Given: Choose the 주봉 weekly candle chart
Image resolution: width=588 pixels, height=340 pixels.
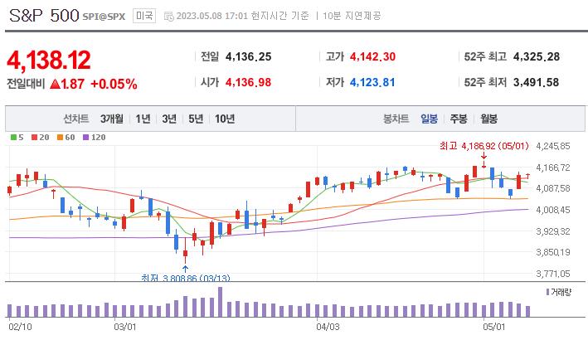Looking at the screenshot, I should point(459,119).
